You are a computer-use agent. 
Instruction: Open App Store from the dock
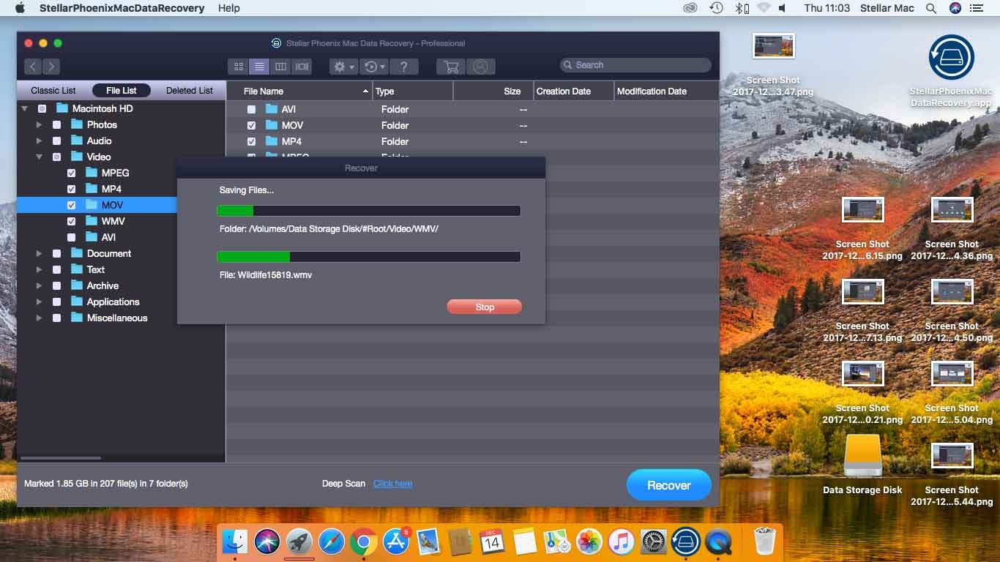pyautogui.click(x=396, y=542)
